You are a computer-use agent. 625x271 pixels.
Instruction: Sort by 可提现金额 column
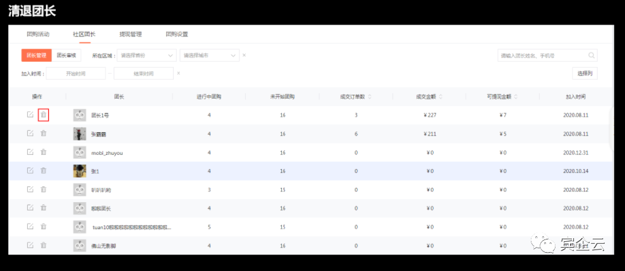point(516,97)
